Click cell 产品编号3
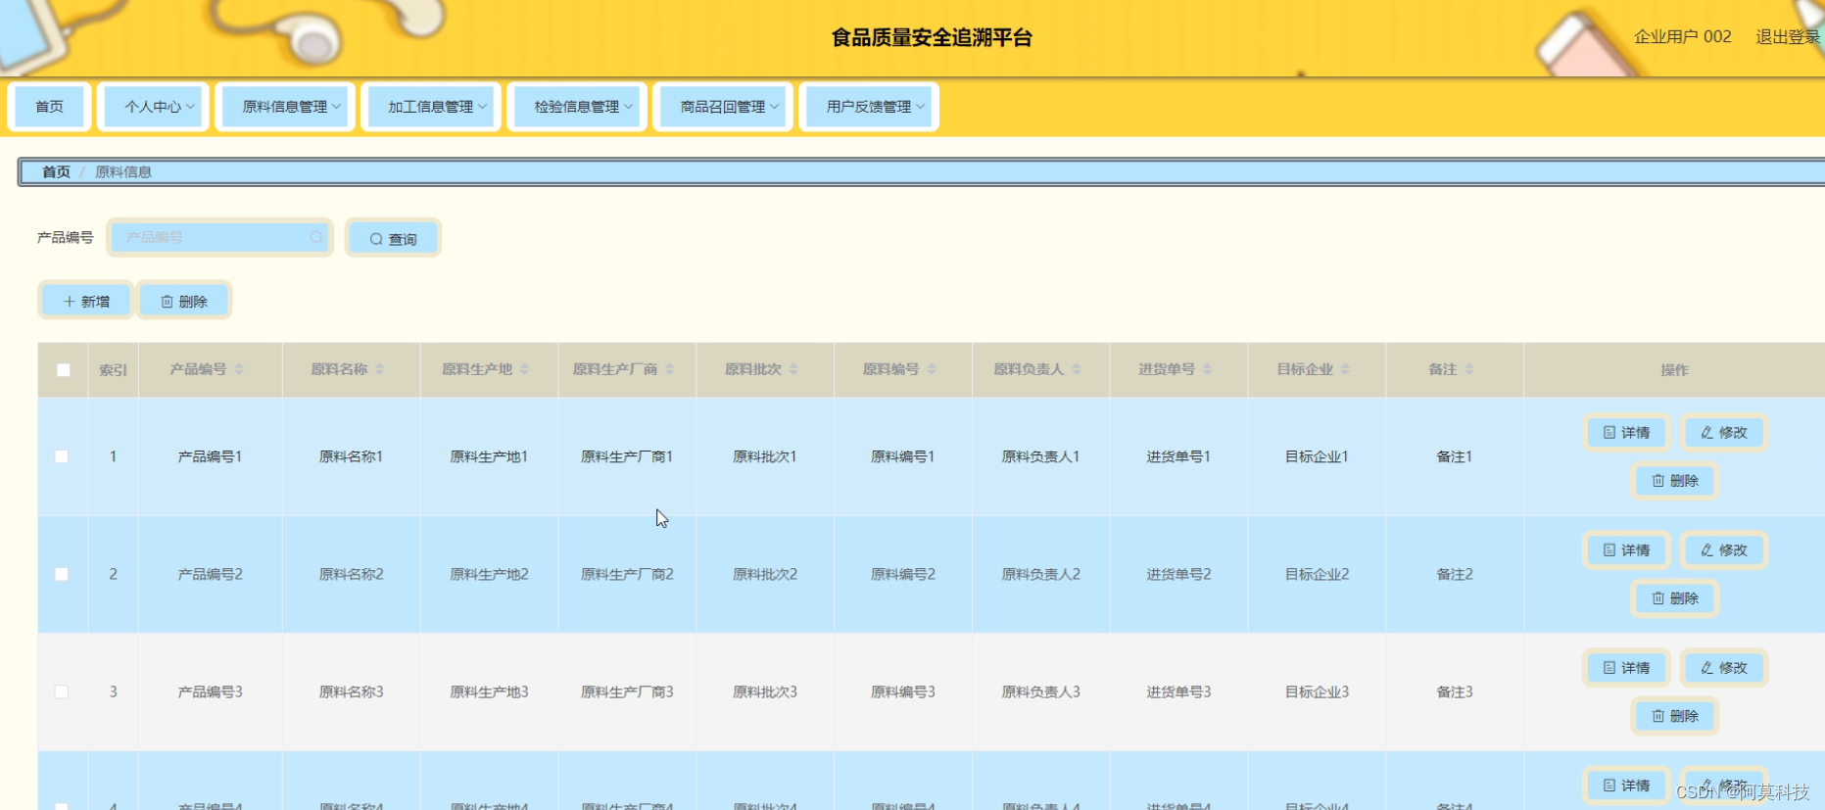 [x=210, y=691]
